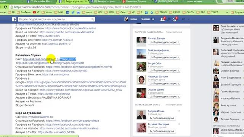
Task: Expand hidden bookmarks with the chevron
Action: (x=227, y=12)
